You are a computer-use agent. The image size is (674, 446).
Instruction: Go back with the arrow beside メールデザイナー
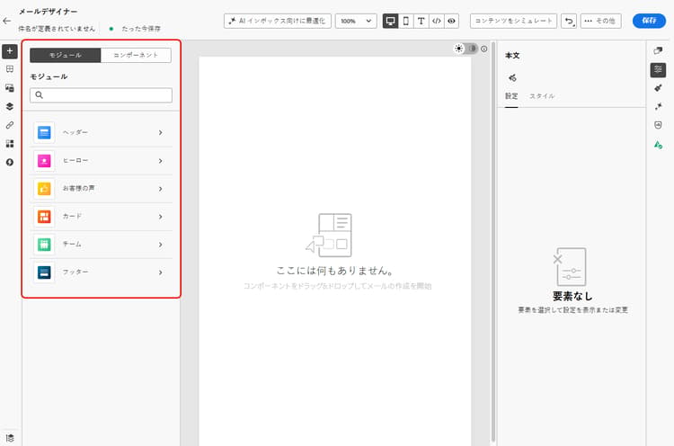pos(7,21)
